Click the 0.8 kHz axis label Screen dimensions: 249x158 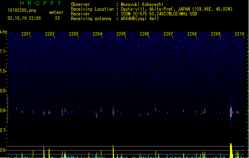[3, 111]
